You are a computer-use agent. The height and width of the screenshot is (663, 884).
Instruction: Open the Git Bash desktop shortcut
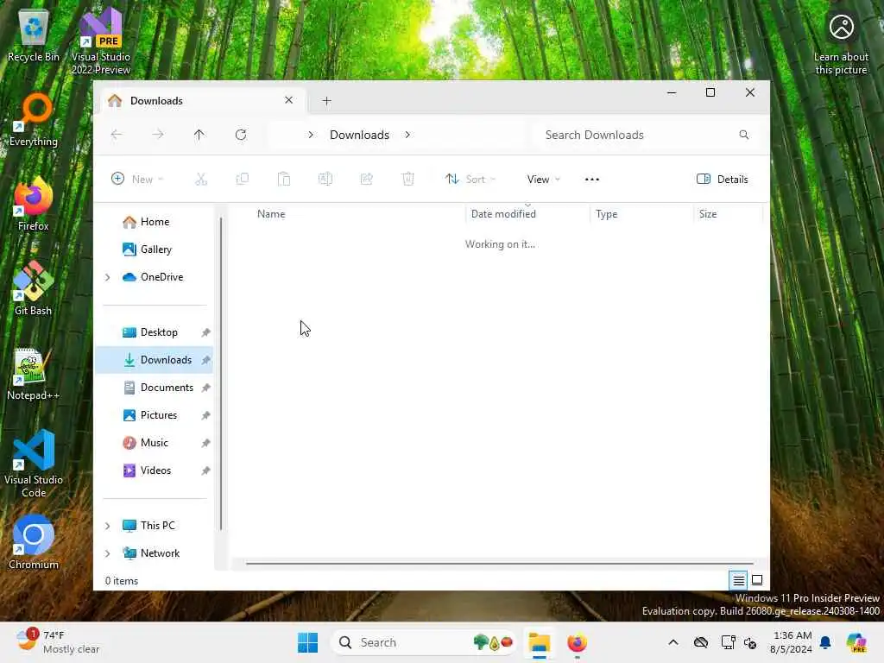pyautogui.click(x=34, y=288)
